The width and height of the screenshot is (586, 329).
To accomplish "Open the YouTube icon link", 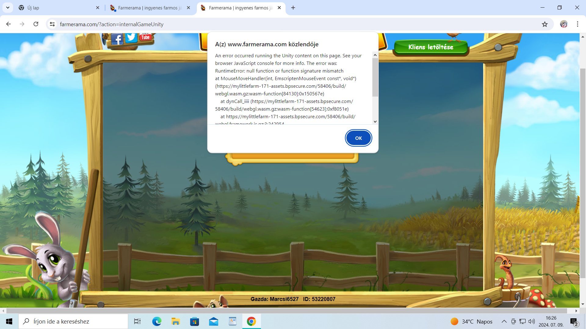I will pos(145,37).
